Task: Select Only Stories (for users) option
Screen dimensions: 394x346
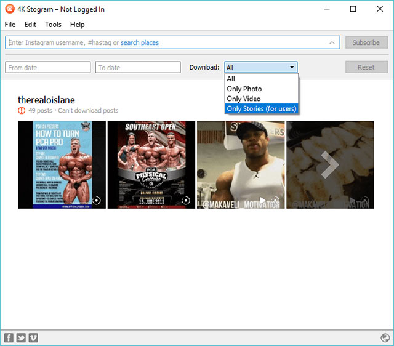Action: (261, 108)
